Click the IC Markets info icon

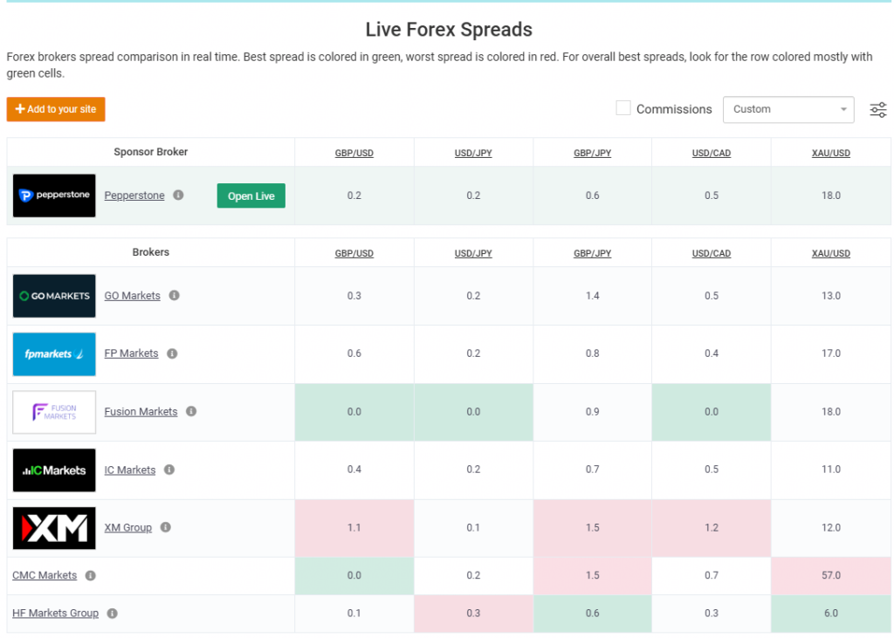coord(169,470)
